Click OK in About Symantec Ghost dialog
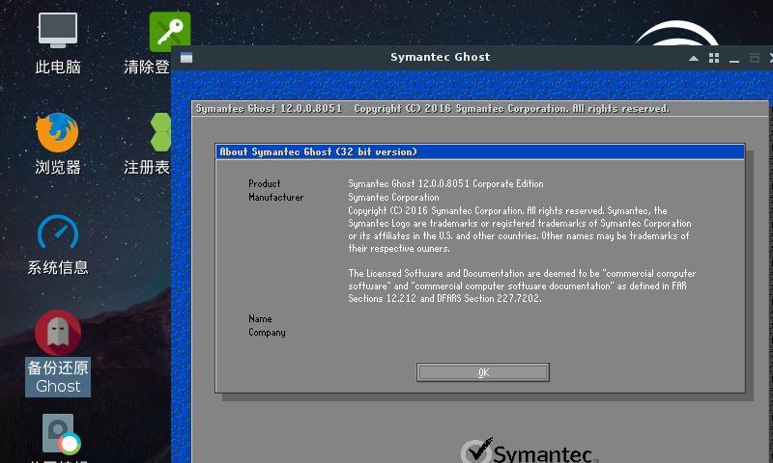773x463 pixels. click(483, 372)
